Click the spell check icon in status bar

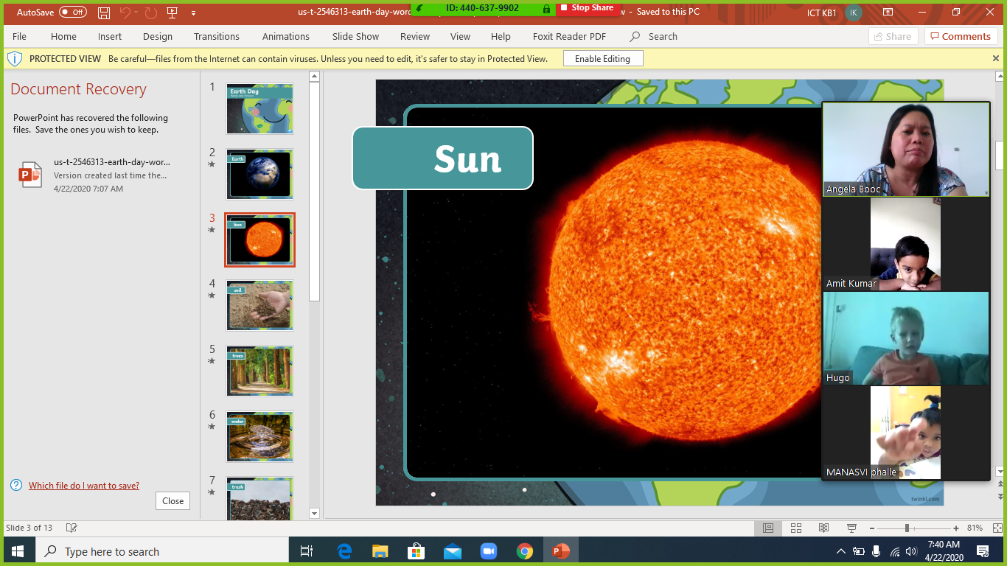pyautogui.click(x=72, y=528)
